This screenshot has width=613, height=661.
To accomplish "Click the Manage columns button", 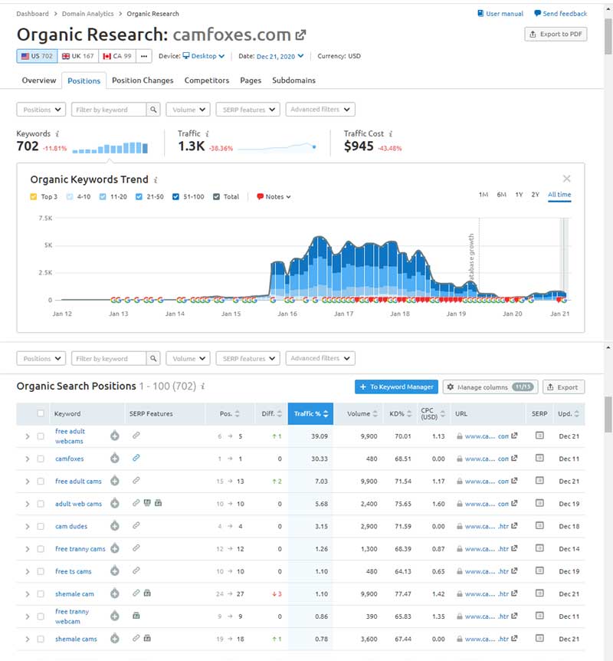I will tap(490, 387).
